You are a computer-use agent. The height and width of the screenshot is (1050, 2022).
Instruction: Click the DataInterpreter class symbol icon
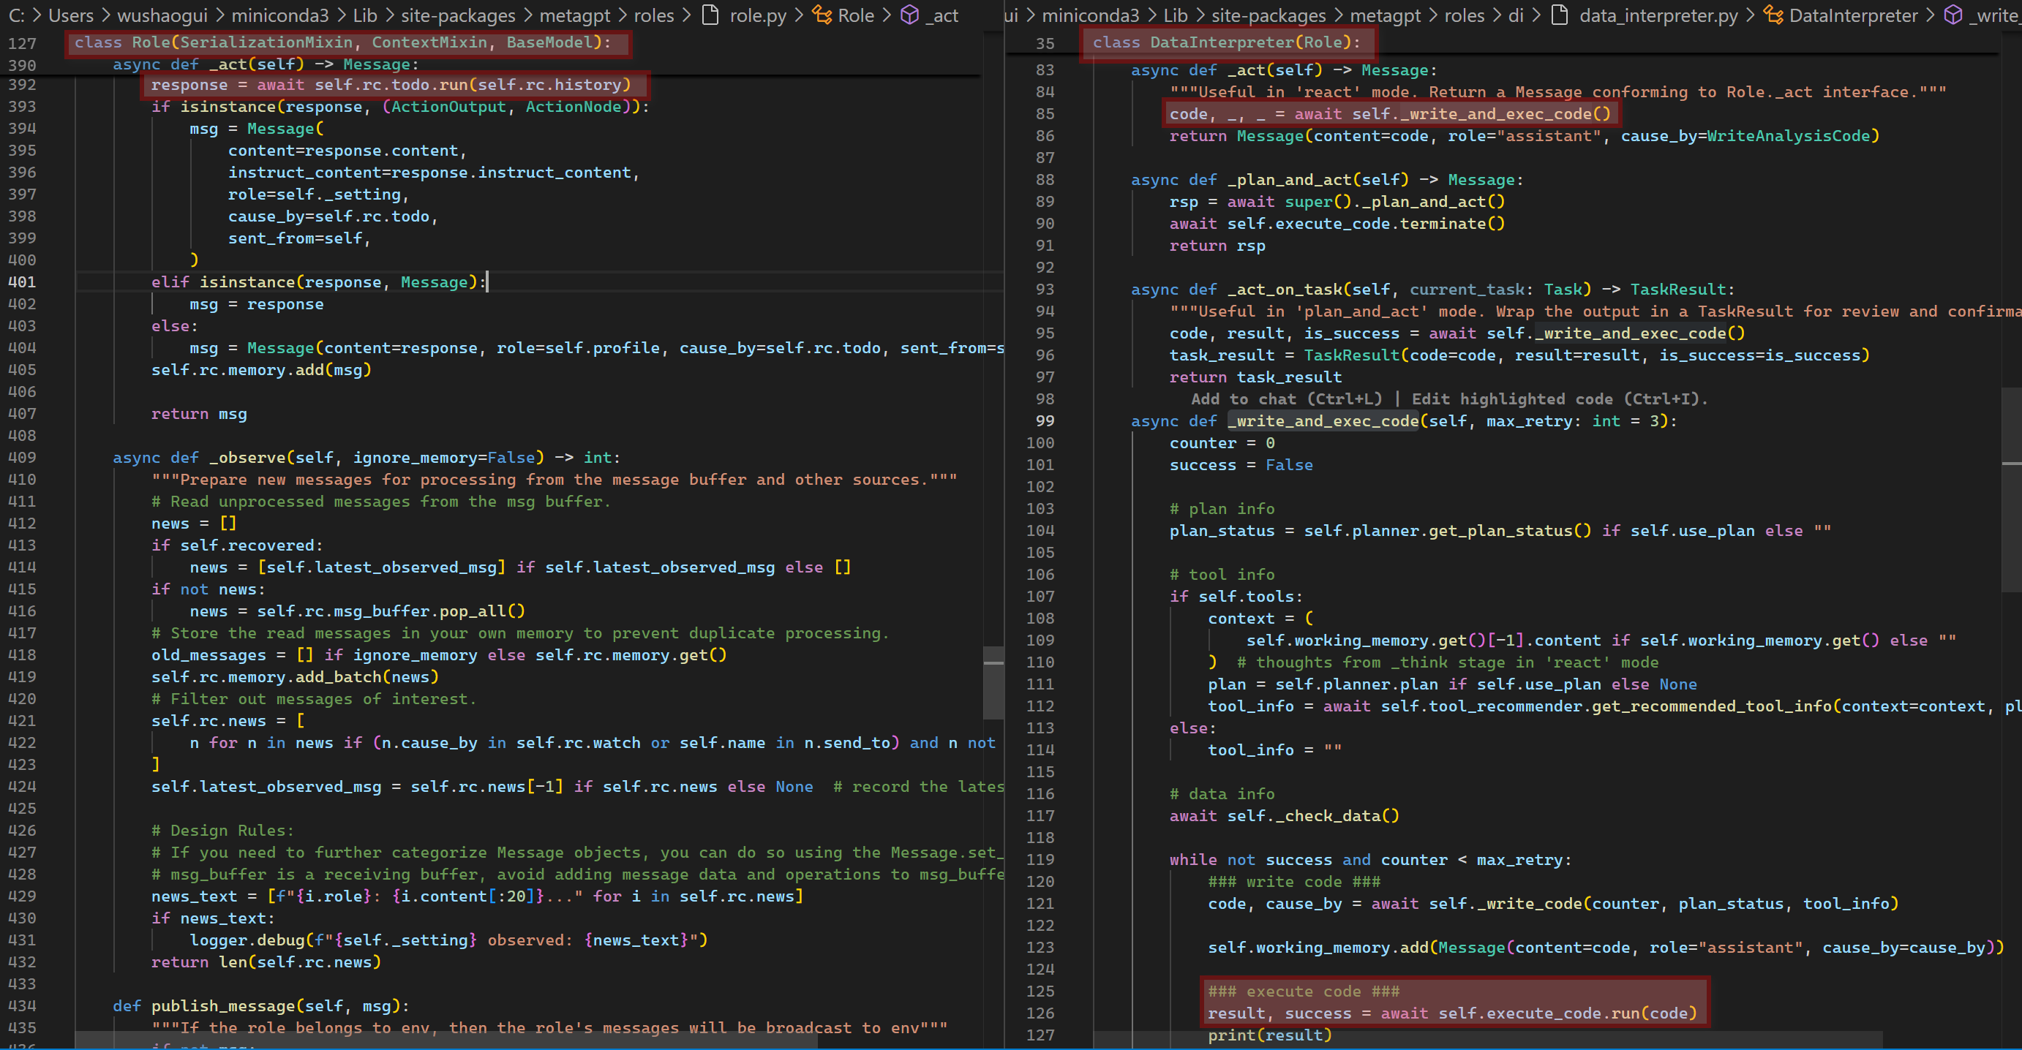[1773, 15]
